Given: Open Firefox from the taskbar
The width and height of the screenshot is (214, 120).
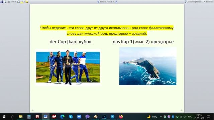Looking at the screenshot, I should coord(121,117).
